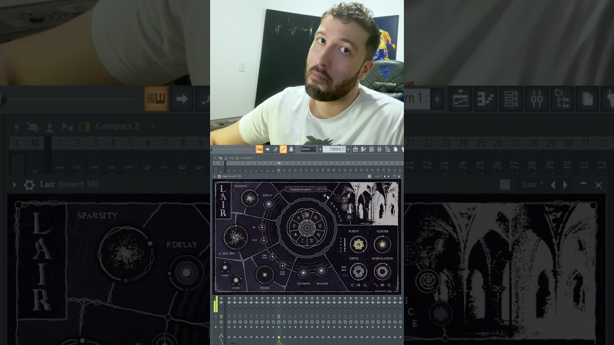Click the Drive knob
Viewport: 614px width, 345px height.
coord(358,272)
